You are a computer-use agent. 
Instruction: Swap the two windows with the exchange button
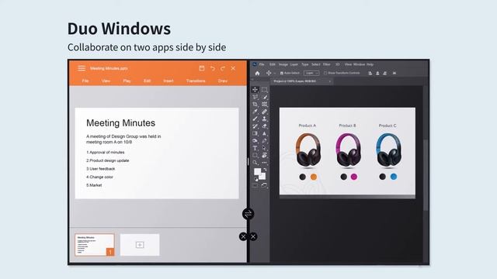[x=248, y=214]
